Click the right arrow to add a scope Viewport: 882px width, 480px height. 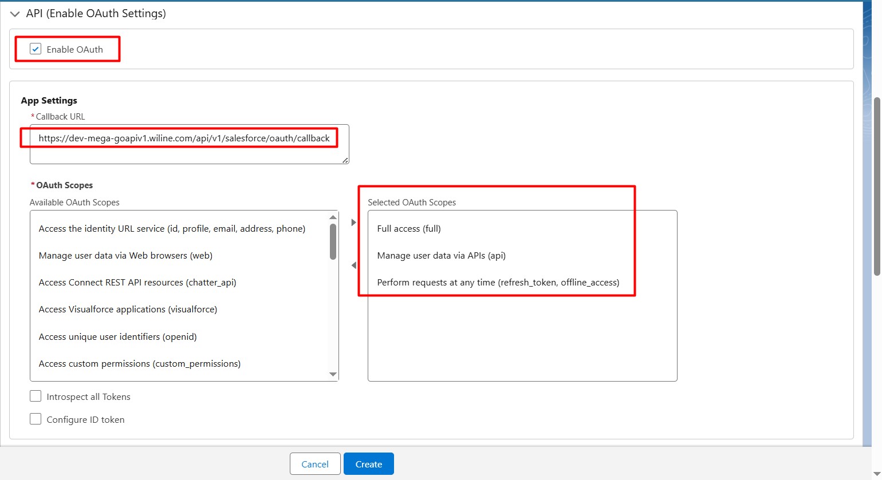coord(353,223)
